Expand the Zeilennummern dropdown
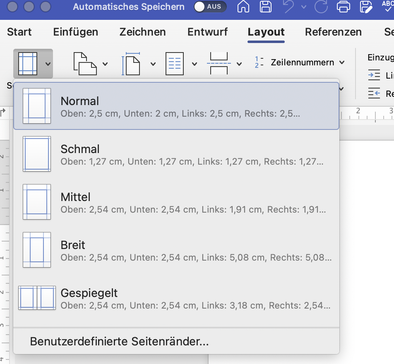Image resolution: width=394 pixels, height=364 pixels. point(342,63)
